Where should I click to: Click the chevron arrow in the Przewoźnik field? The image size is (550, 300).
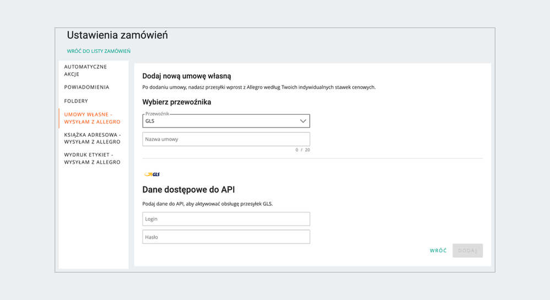[303, 121]
